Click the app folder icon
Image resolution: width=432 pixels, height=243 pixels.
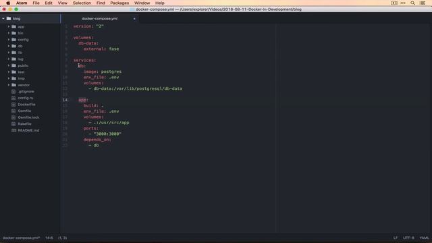[x=13, y=27]
